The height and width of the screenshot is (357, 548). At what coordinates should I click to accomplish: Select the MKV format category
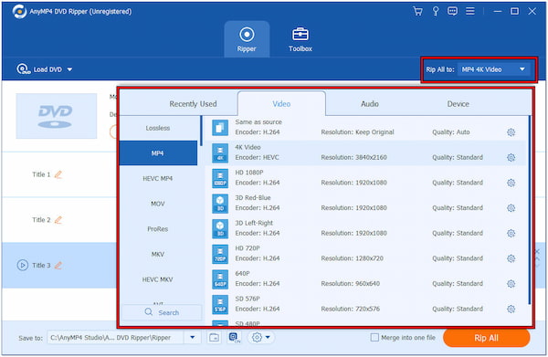(158, 255)
